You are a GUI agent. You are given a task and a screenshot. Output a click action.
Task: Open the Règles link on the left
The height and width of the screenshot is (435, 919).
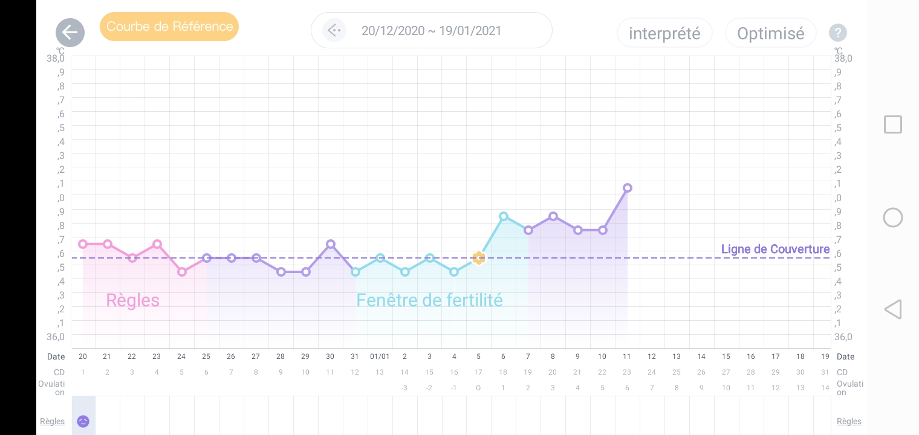(x=52, y=421)
